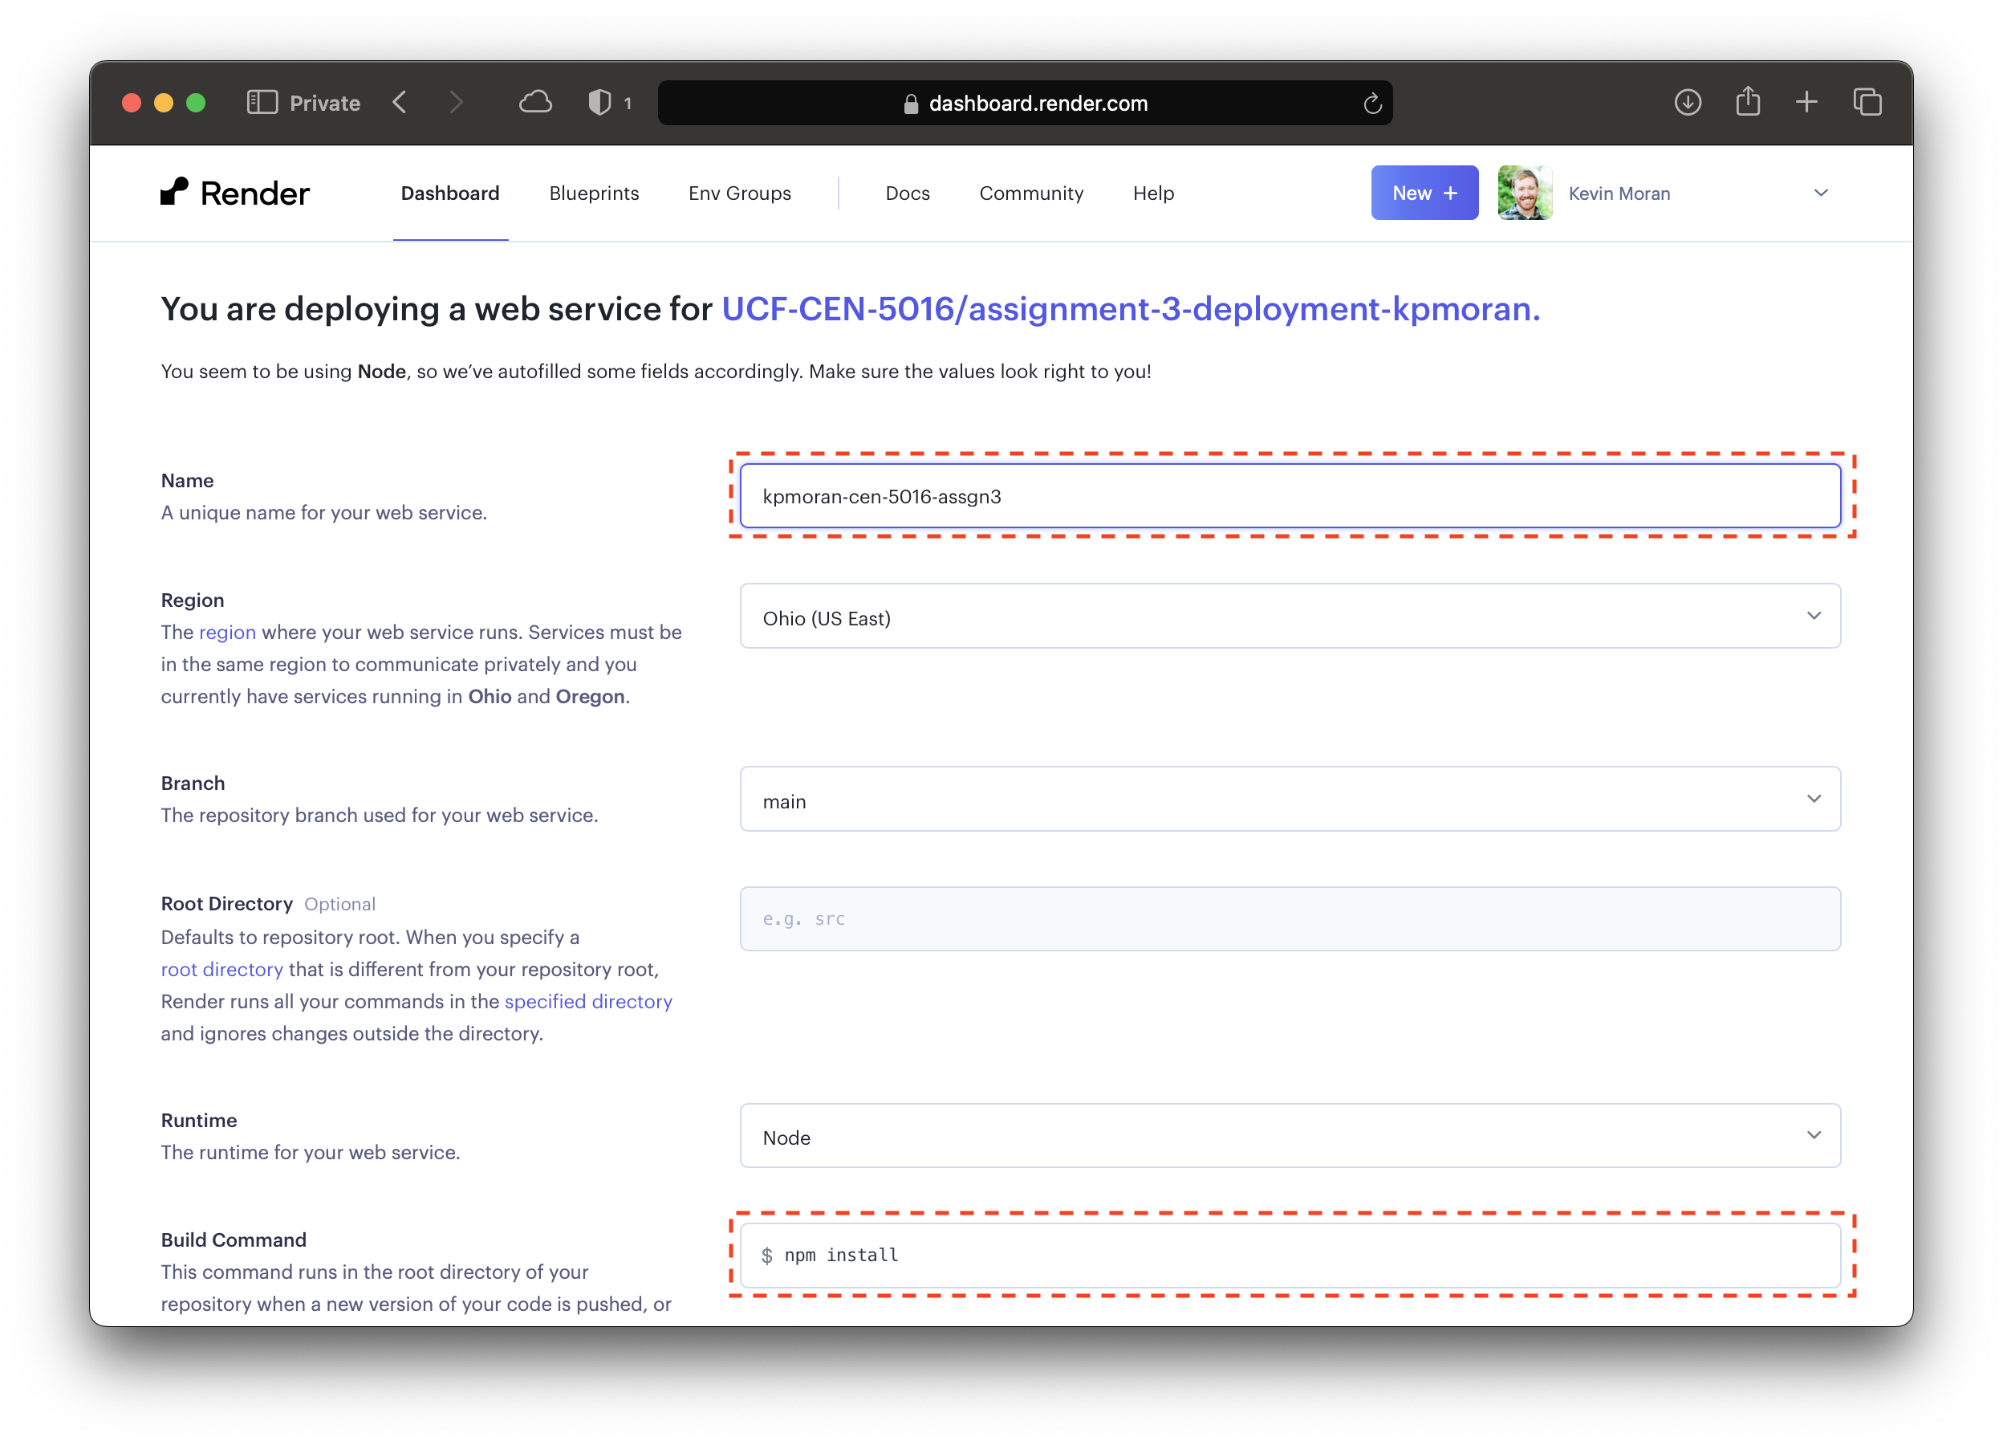Open the Safari downloads icon

tap(1688, 103)
